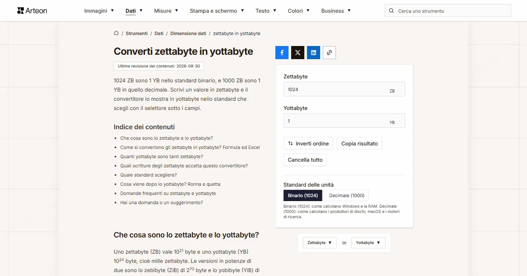Screen dimensions: 527x276
Task: Open the Business menu
Action: coord(336,11)
